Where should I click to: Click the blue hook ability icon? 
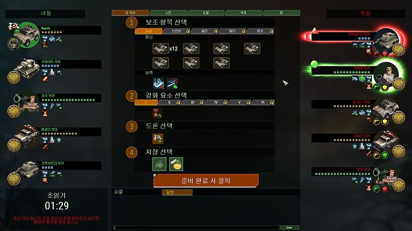[x=159, y=83]
